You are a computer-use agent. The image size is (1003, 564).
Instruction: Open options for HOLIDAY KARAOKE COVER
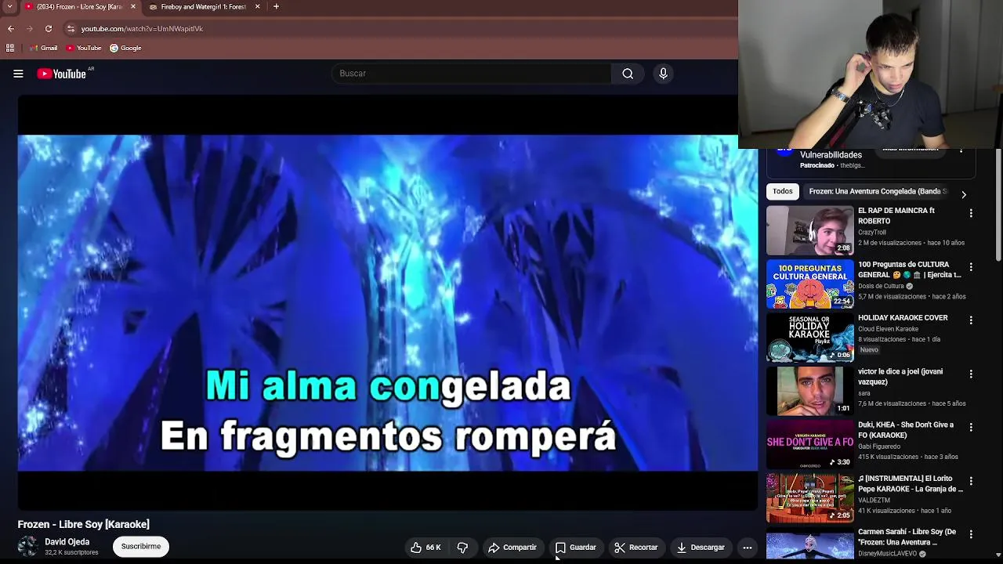[971, 320]
